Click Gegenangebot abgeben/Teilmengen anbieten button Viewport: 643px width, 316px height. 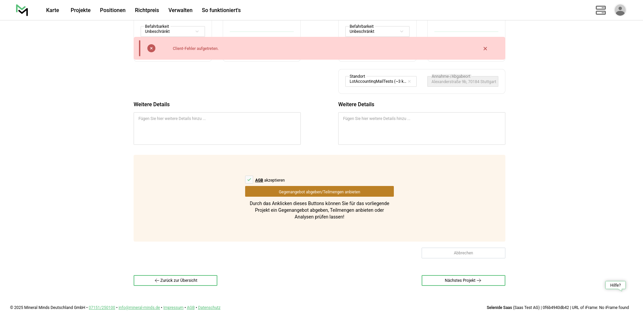click(319, 192)
